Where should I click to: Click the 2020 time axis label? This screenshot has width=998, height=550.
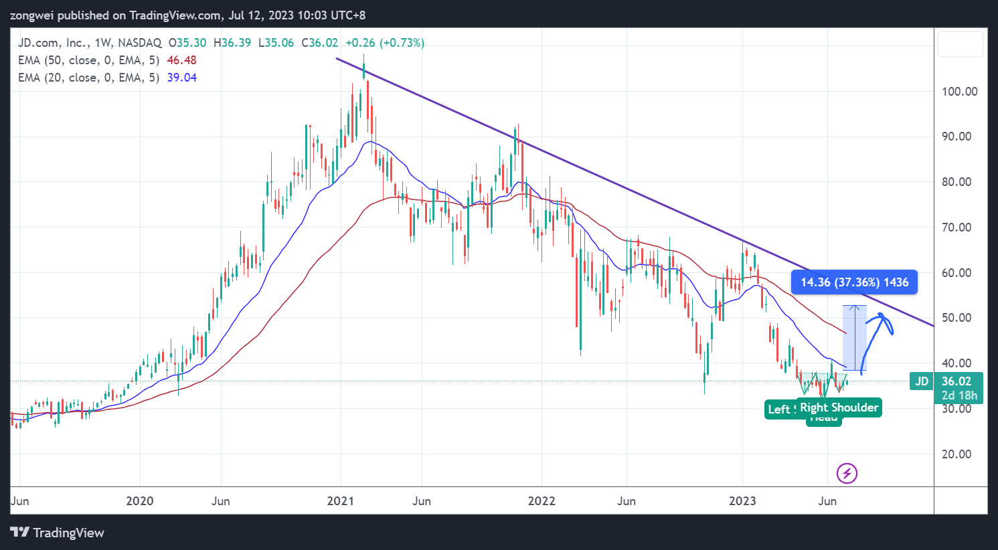(140, 501)
